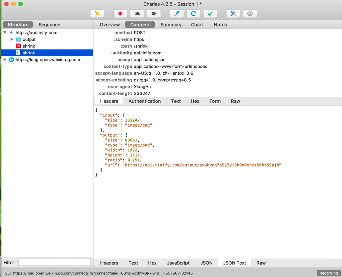Click the JSON document icon on selected shrink
The image size is (342, 277).
[18, 53]
